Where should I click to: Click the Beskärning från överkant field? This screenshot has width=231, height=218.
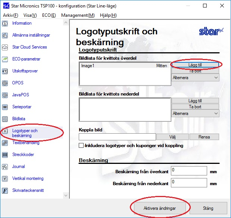pos(189,171)
